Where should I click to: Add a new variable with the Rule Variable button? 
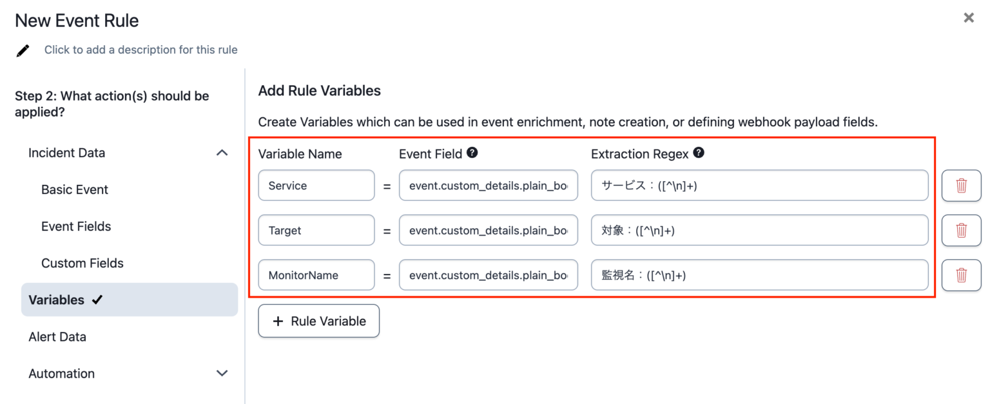click(318, 321)
